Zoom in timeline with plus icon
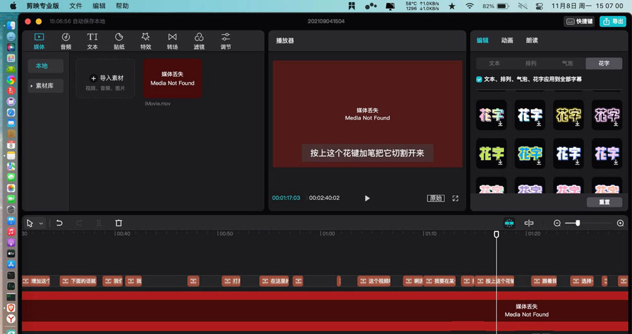632x334 pixels. [621, 223]
